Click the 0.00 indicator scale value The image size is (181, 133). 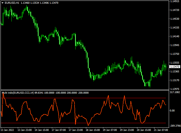(172, 111)
